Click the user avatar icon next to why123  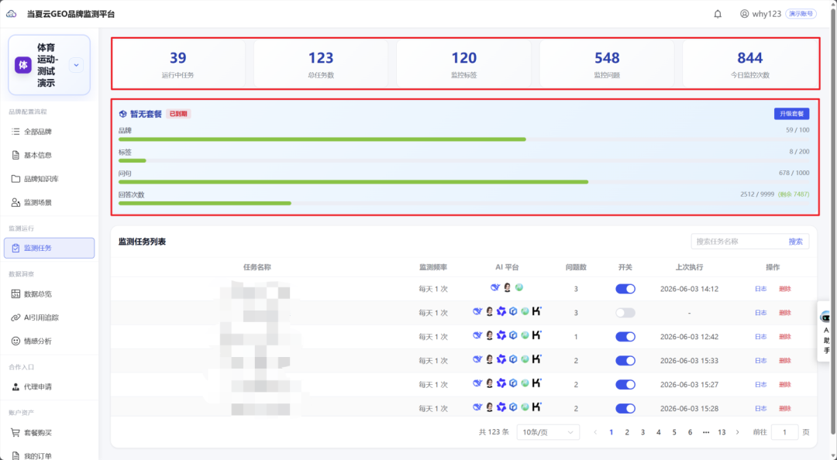(x=744, y=14)
